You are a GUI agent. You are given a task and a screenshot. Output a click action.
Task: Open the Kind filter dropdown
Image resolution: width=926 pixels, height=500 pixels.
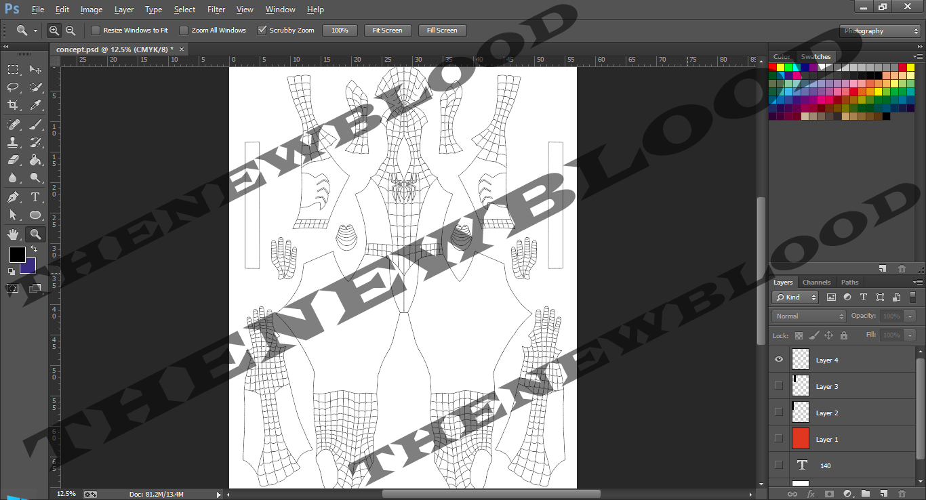[795, 297]
